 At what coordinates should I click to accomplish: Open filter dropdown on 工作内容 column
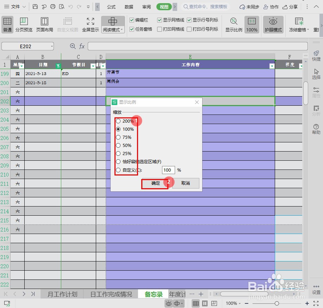tap(272, 66)
